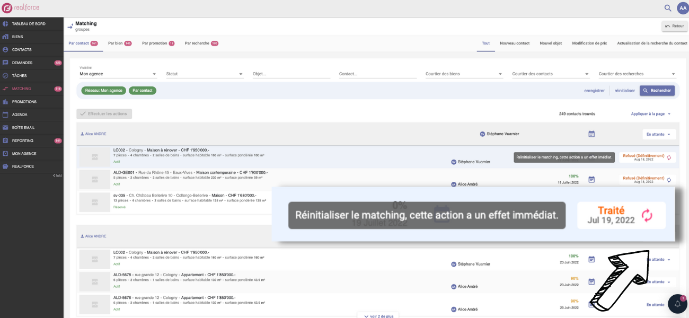
Task: Expand the Courtier des recherches dropdown
Action: [x=637, y=74]
